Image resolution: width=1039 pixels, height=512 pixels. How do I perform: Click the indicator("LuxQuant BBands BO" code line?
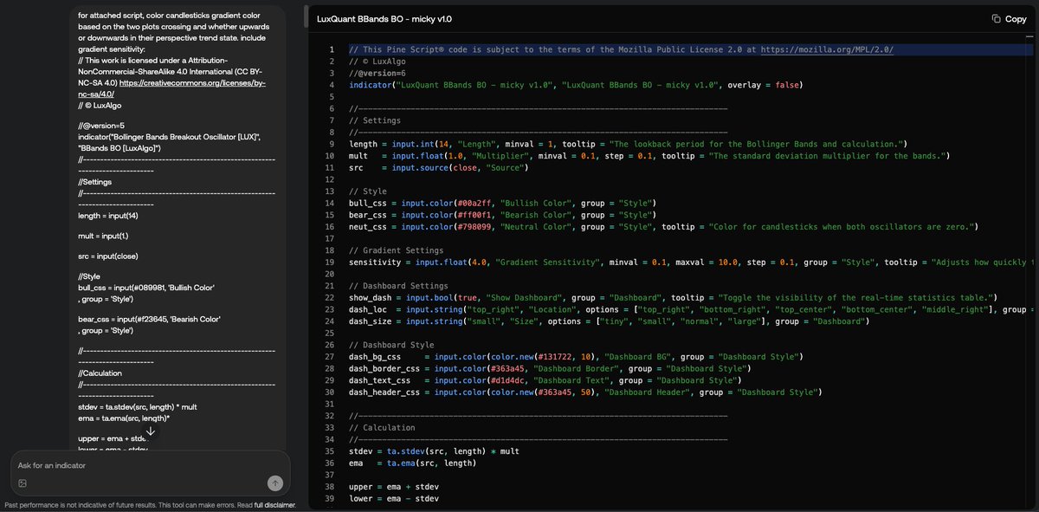point(576,85)
